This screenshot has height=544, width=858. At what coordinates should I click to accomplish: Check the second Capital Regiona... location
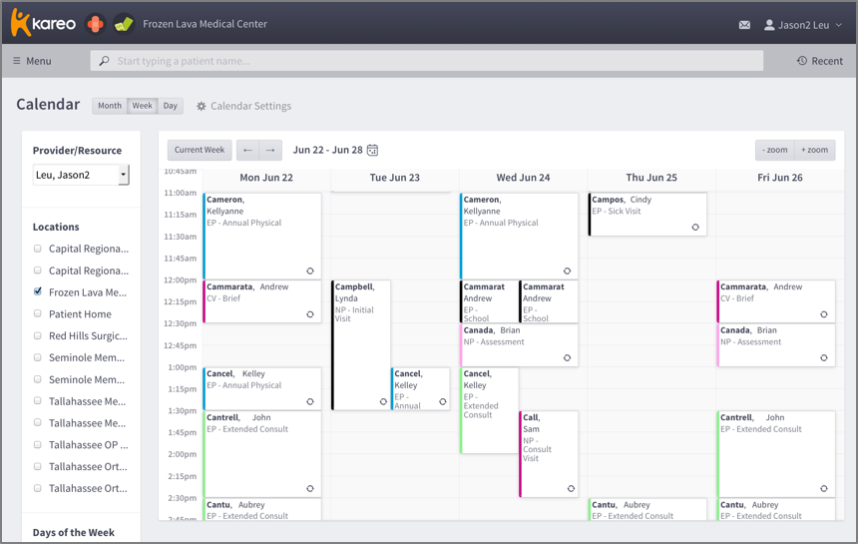(37, 271)
